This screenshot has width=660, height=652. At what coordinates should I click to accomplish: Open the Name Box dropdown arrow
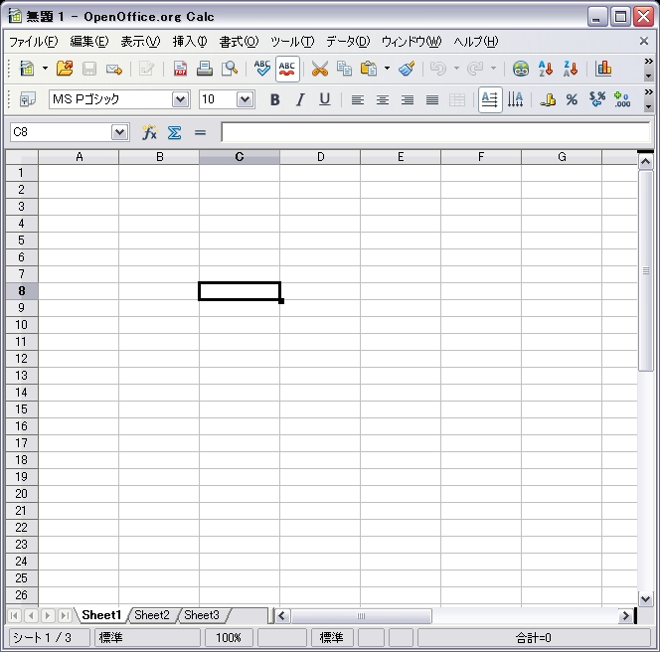(x=119, y=132)
